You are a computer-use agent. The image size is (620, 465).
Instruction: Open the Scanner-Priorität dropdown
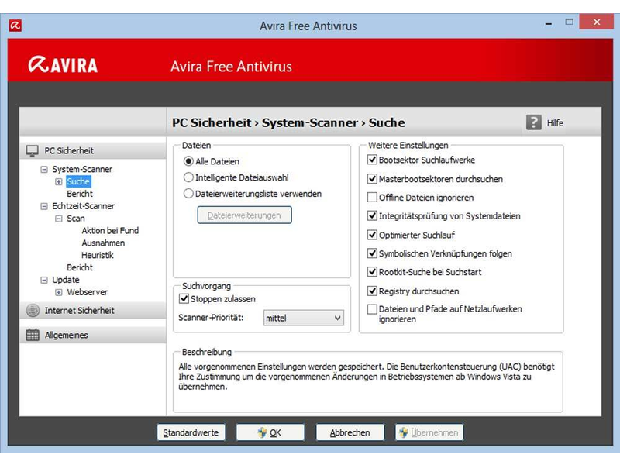(x=304, y=318)
